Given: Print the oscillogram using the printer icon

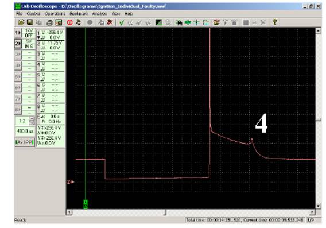Looking at the screenshot, I should 49,22.
